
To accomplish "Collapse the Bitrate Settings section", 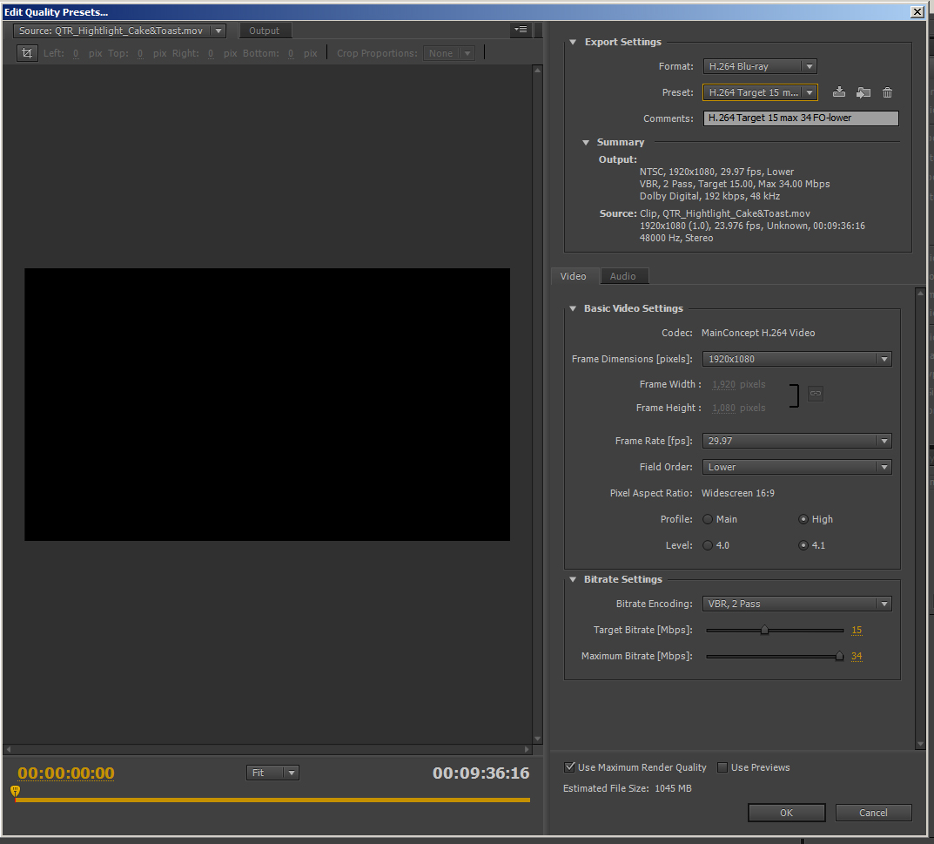I will pos(573,579).
